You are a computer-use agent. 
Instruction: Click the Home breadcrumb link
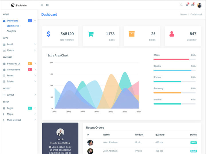183,15
